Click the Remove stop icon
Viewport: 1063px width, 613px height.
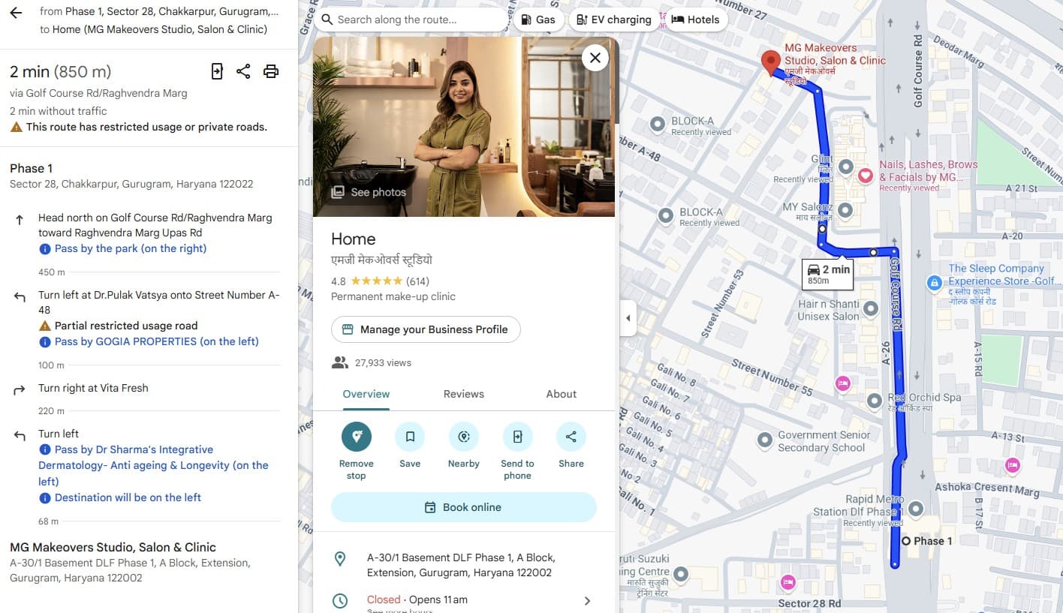357,437
